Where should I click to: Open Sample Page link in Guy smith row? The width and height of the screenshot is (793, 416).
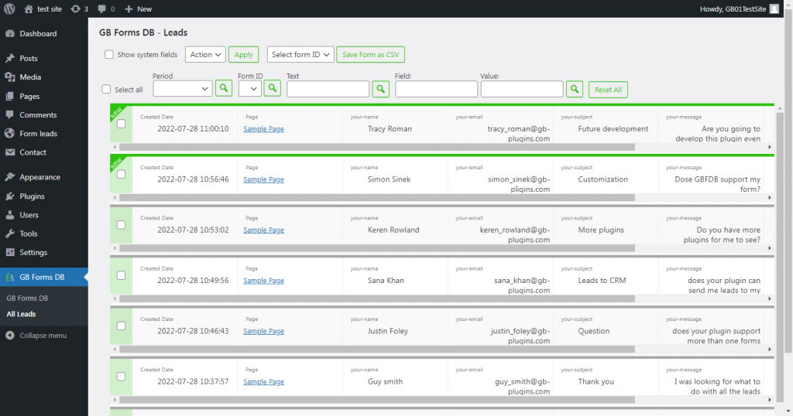point(263,382)
